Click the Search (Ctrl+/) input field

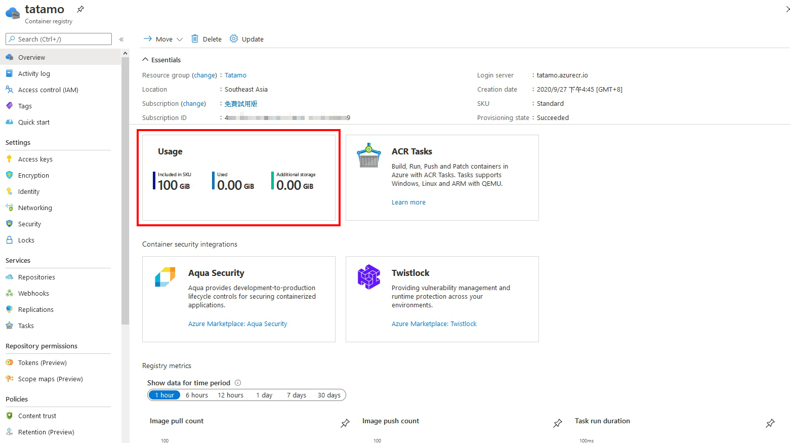point(59,39)
